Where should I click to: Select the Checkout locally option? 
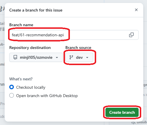[12, 87]
